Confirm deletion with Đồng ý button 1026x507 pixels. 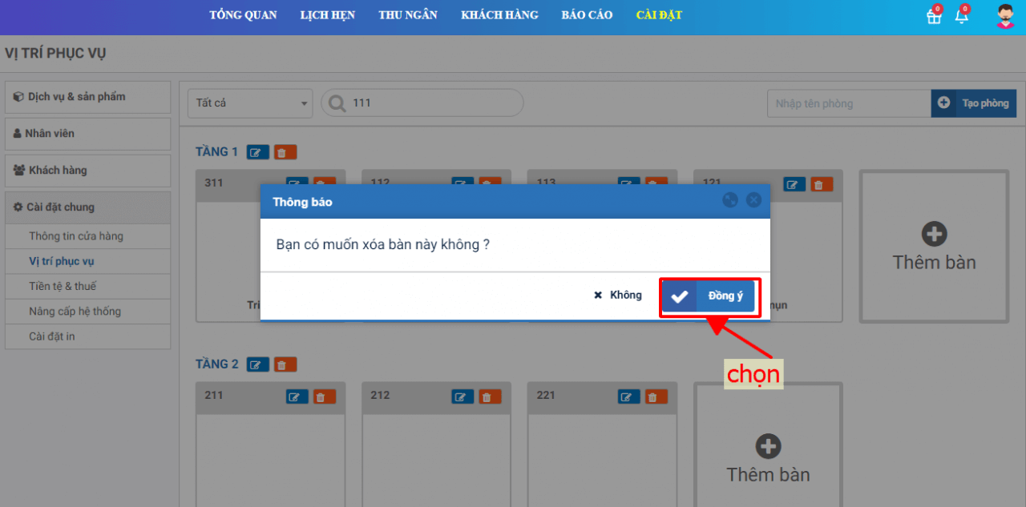pos(709,296)
